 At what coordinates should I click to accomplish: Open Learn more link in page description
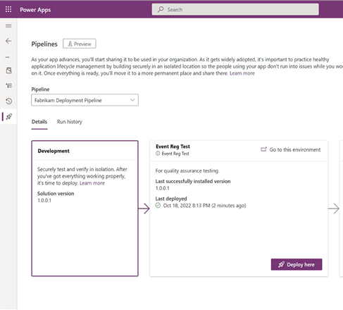pyautogui.click(x=242, y=73)
